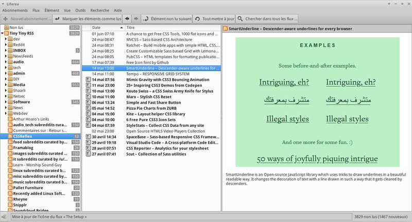Viewport: 412px width, 222px height.
Task: Collapse the Tiny Tiny RSS tree node
Action: coord(3,33)
